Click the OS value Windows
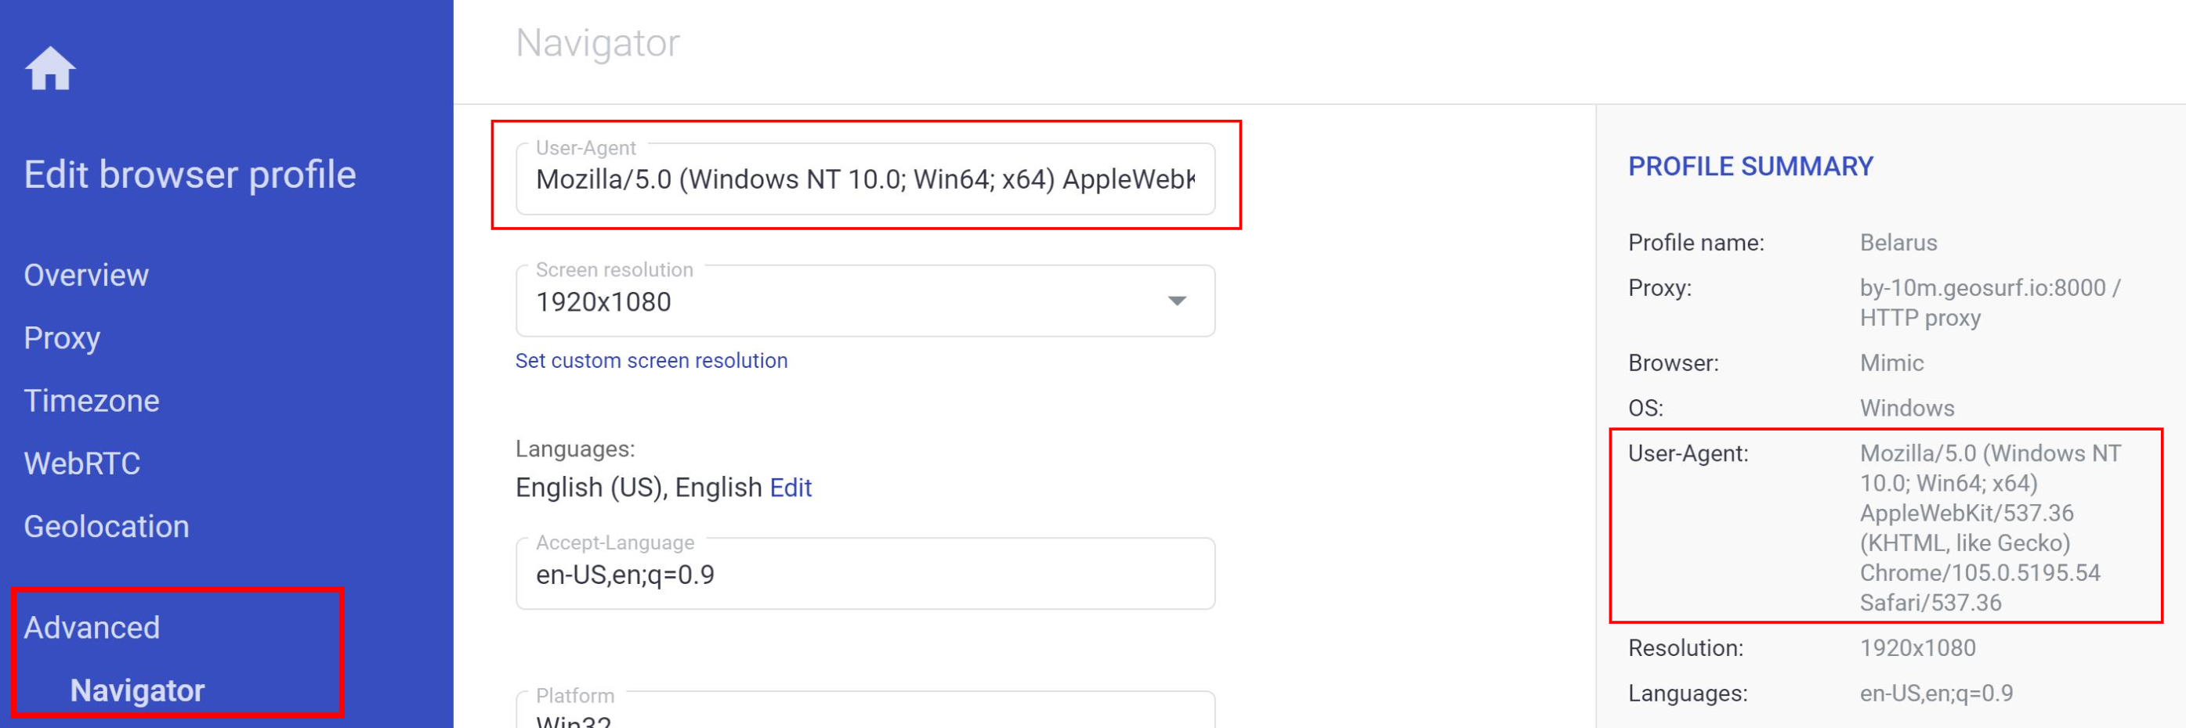This screenshot has width=2186, height=728. [x=1907, y=408]
